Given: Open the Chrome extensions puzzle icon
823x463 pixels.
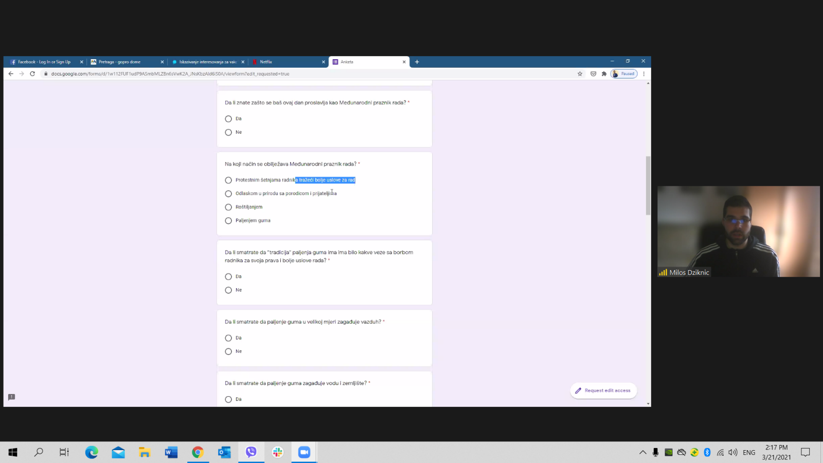Looking at the screenshot, I should [x=604, y=74].
